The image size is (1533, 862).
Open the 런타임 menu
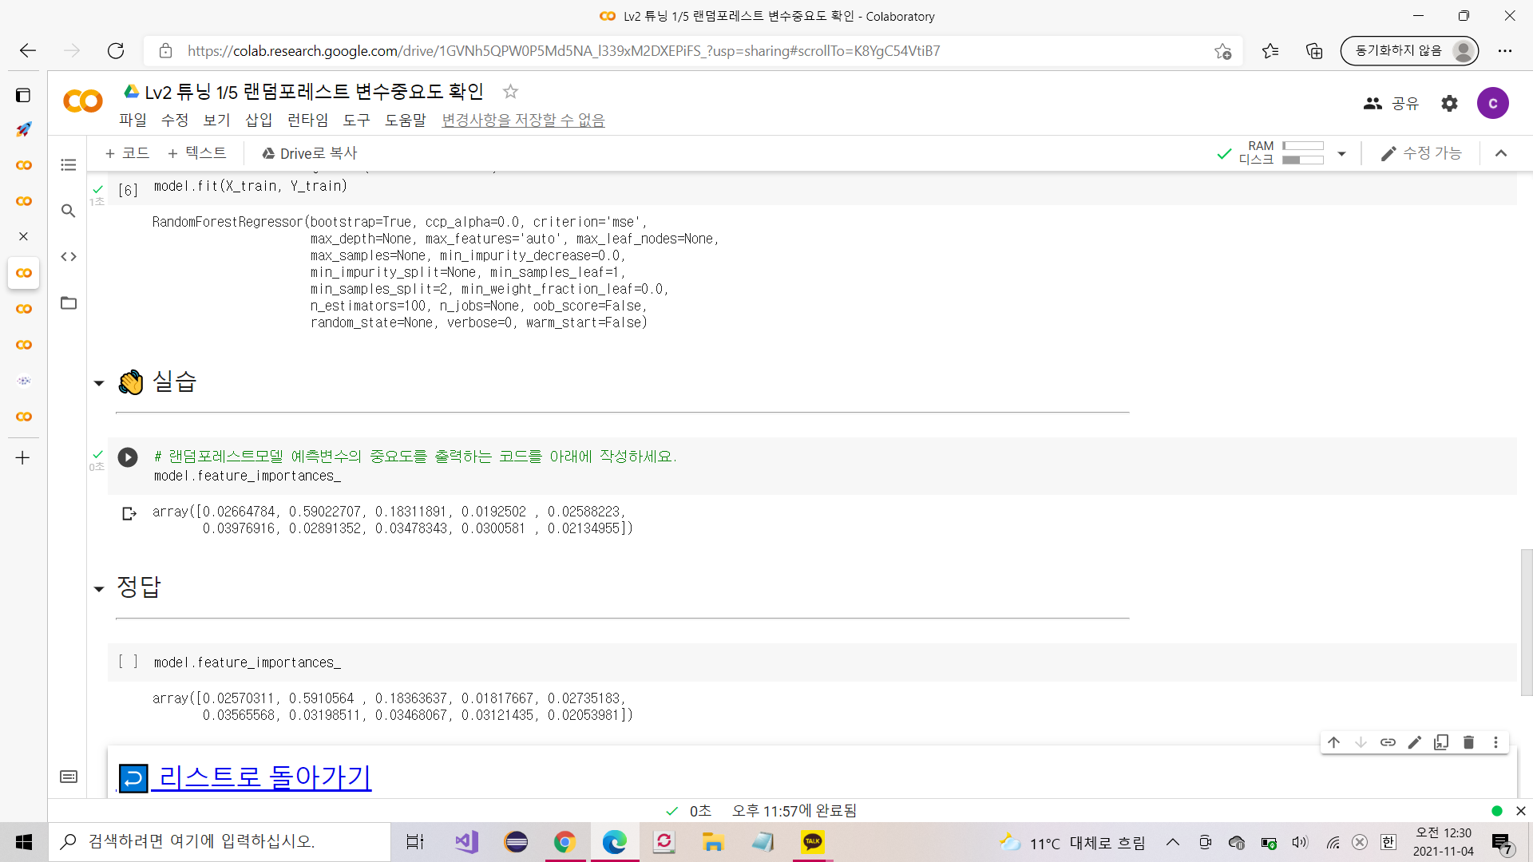(x=307, y=121)
